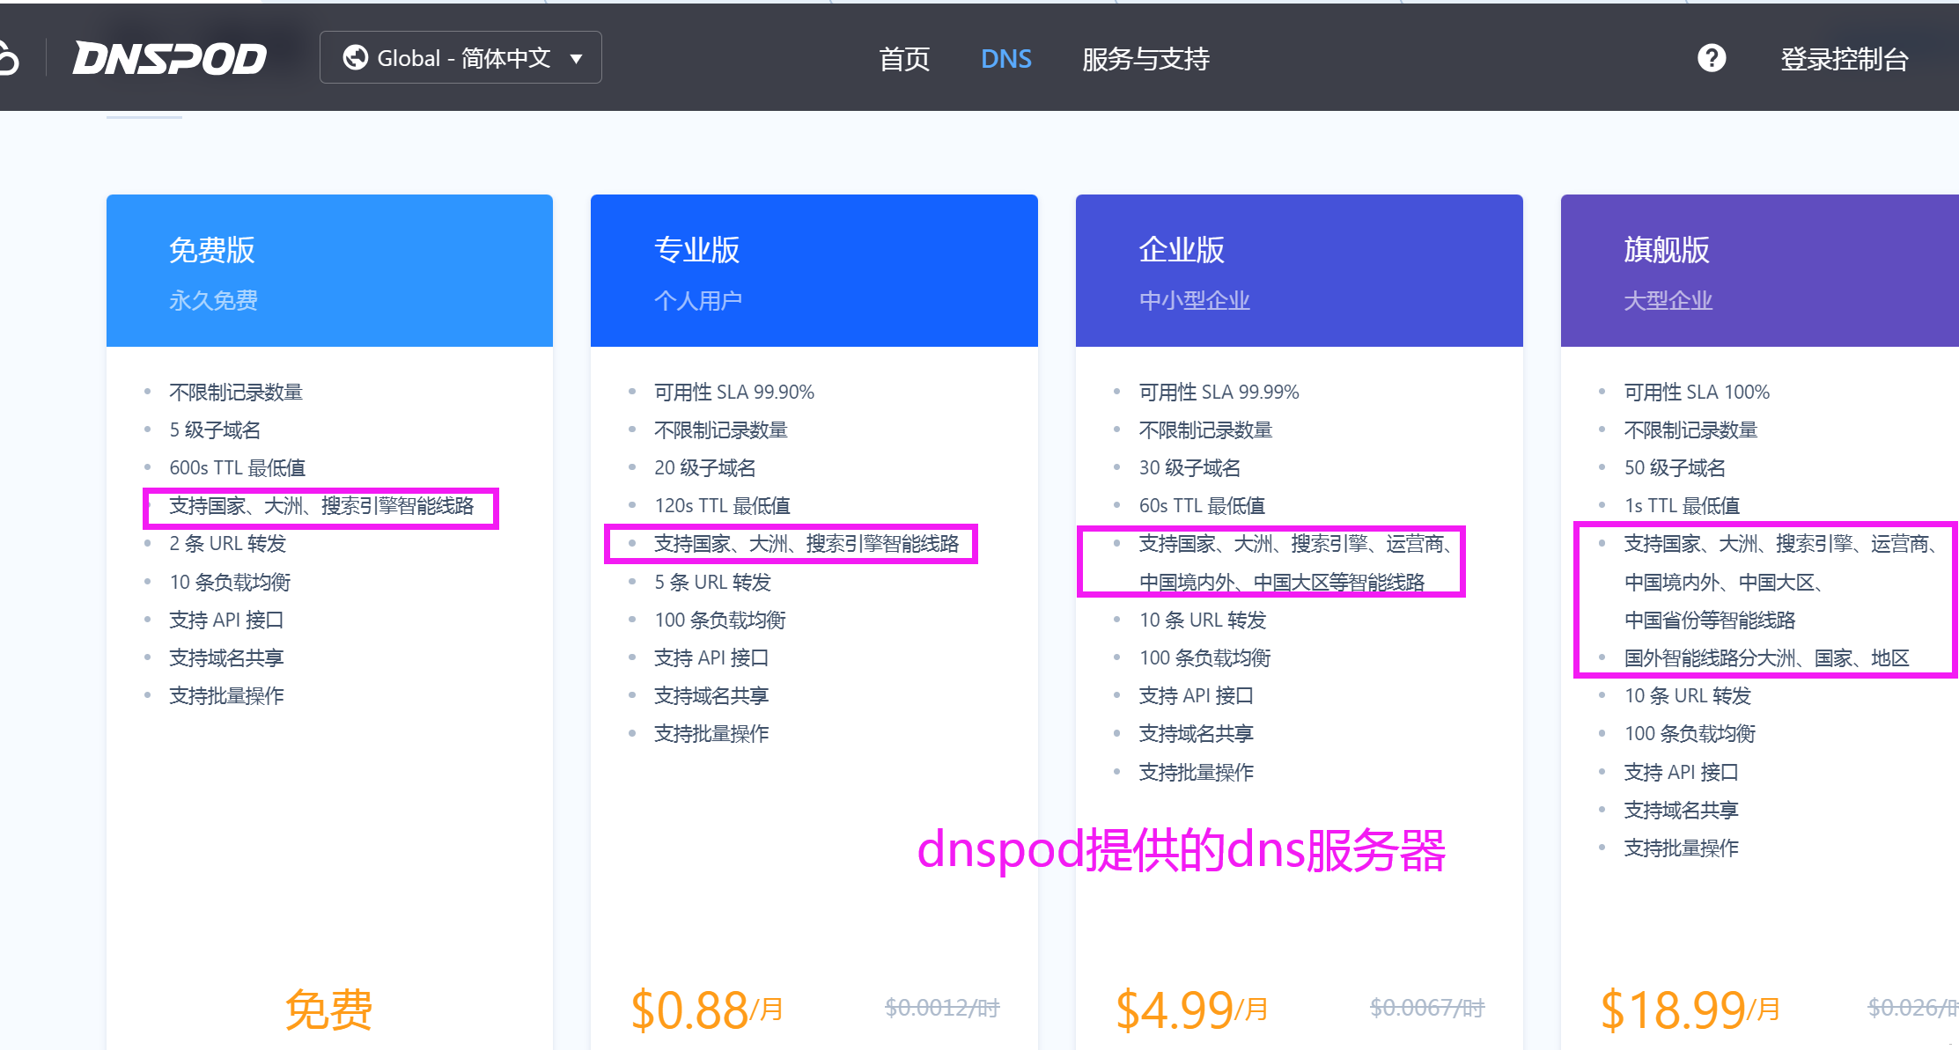
Task: Click 可用性 SLA 99.99% feature text
Action: coord(1219,392)
